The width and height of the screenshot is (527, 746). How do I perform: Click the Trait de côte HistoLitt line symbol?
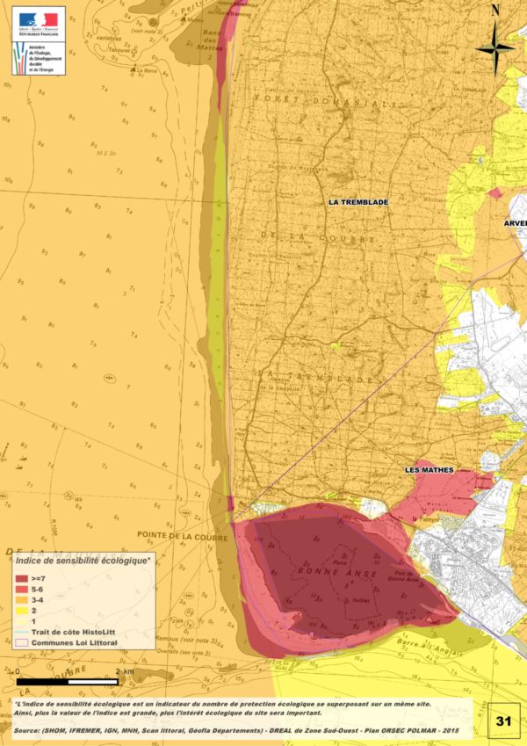pos(21,633)
